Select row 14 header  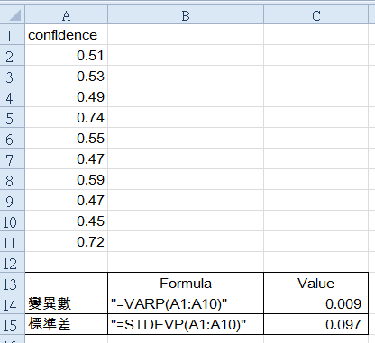click(12, 303)
